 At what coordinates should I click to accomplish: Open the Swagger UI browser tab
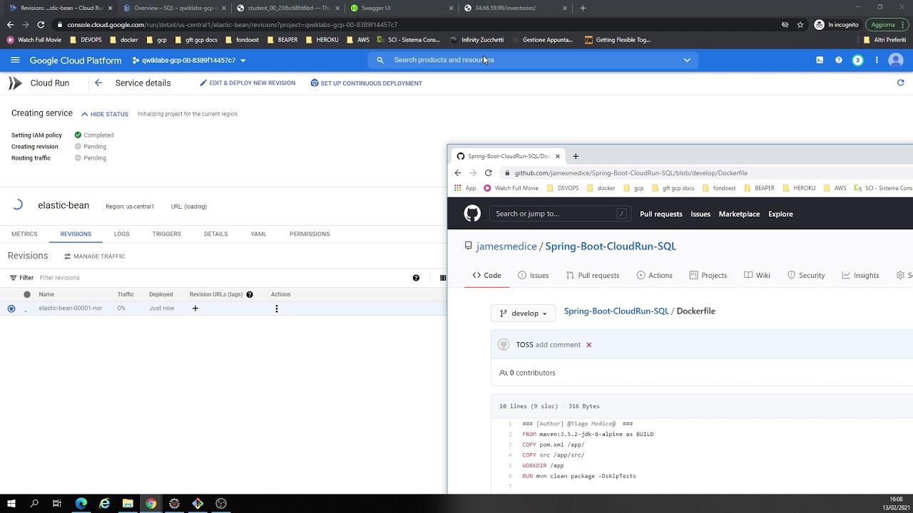(x=402, y=8)
